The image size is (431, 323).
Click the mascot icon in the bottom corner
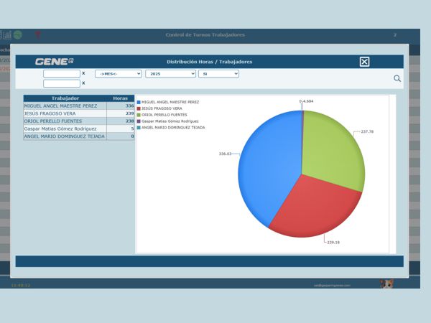(x=386, y=284)
